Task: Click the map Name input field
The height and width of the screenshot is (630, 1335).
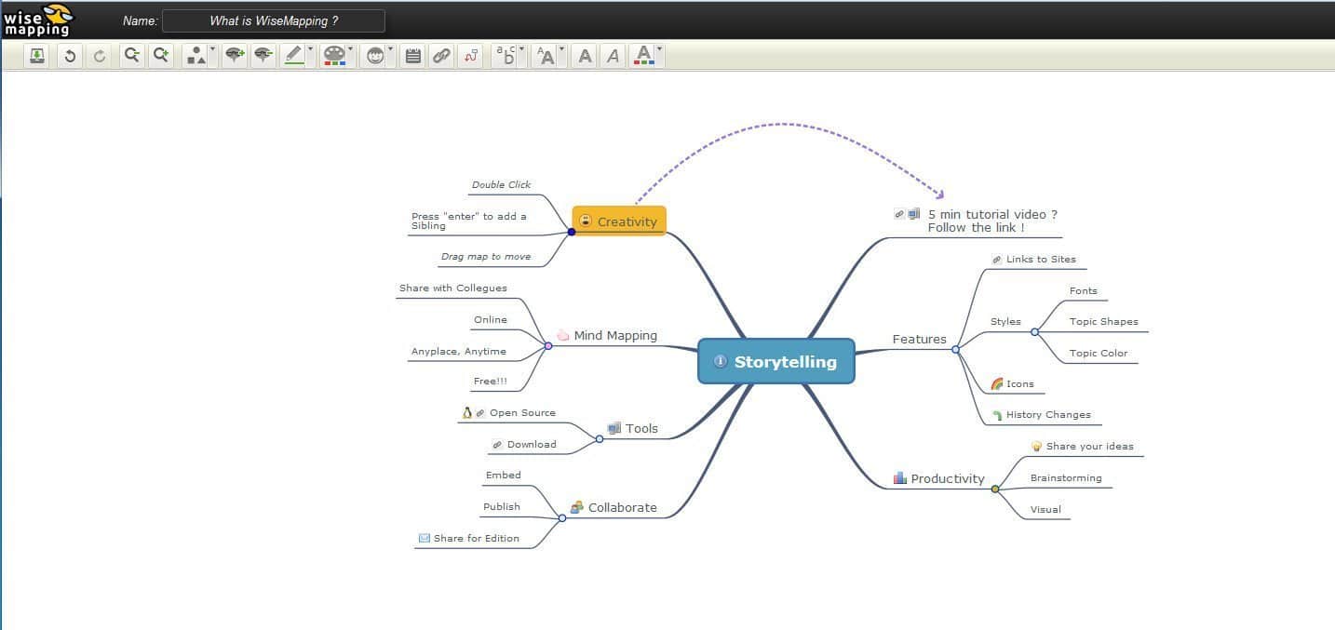Action: point(273,20)
